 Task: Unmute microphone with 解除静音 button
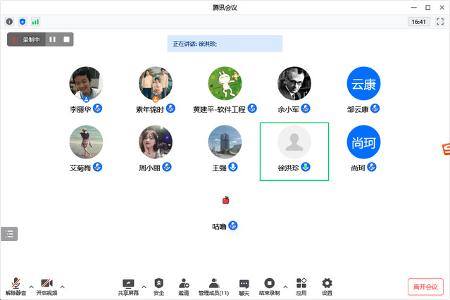point(15,286)
